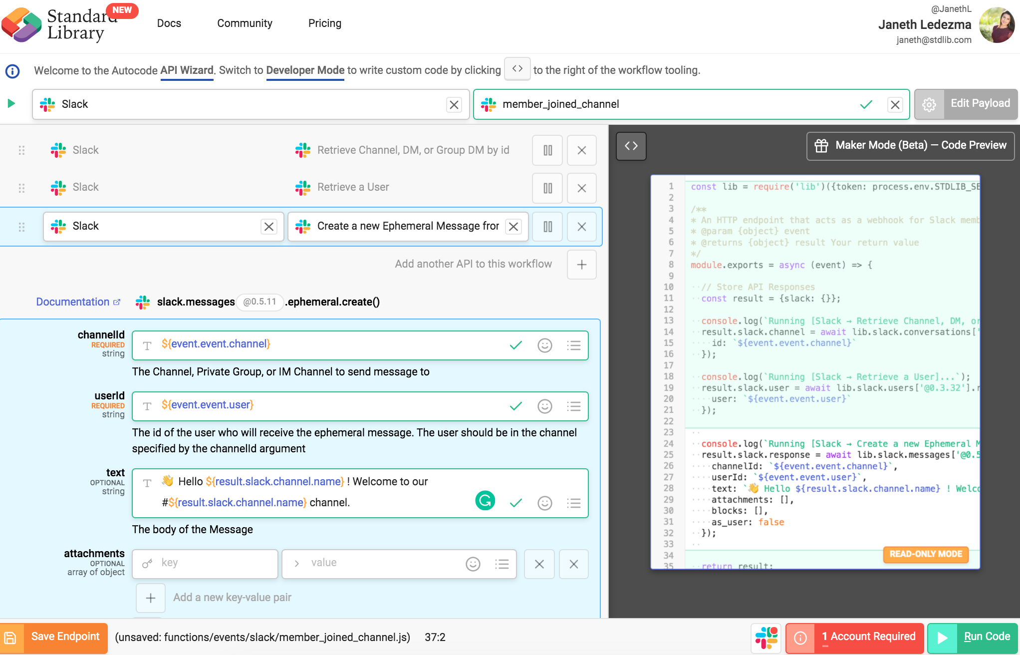Grab drag handle of Ephemeral Message row
Image resolution: width=1020 pixels, height=655 pixels.
[x=21, y=227]
